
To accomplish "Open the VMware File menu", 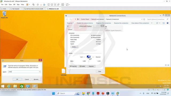I will pyautogui.click(x=2, y=5).
